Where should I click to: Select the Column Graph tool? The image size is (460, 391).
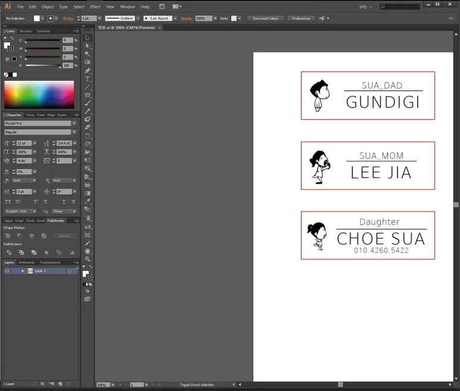tap(87, 226)
